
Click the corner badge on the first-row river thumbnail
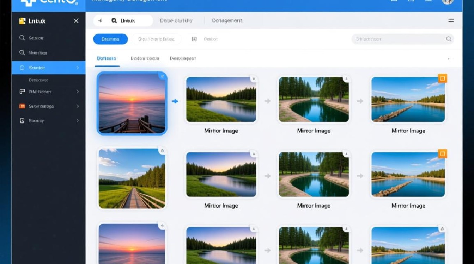pyautogui.click(x=253, y=79)
